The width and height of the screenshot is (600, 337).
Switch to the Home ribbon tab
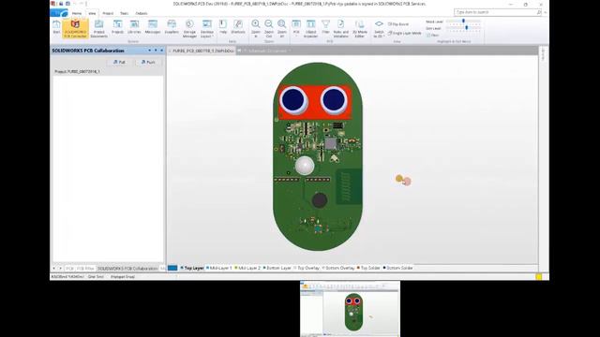[77, 13]
